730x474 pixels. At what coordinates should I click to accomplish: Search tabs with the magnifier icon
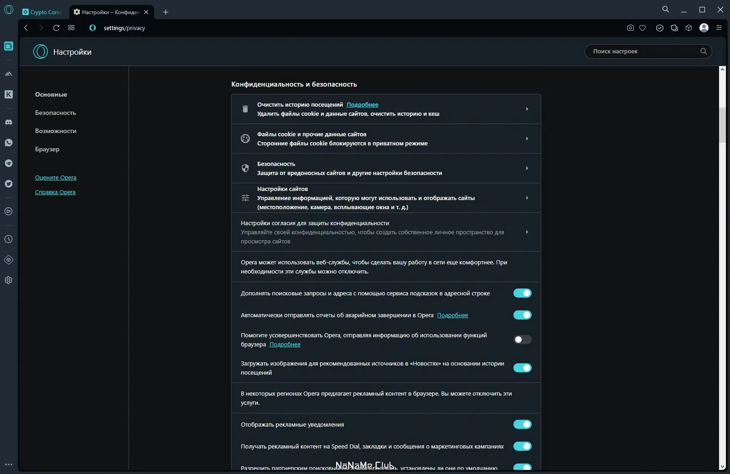[x=666, y=9]
